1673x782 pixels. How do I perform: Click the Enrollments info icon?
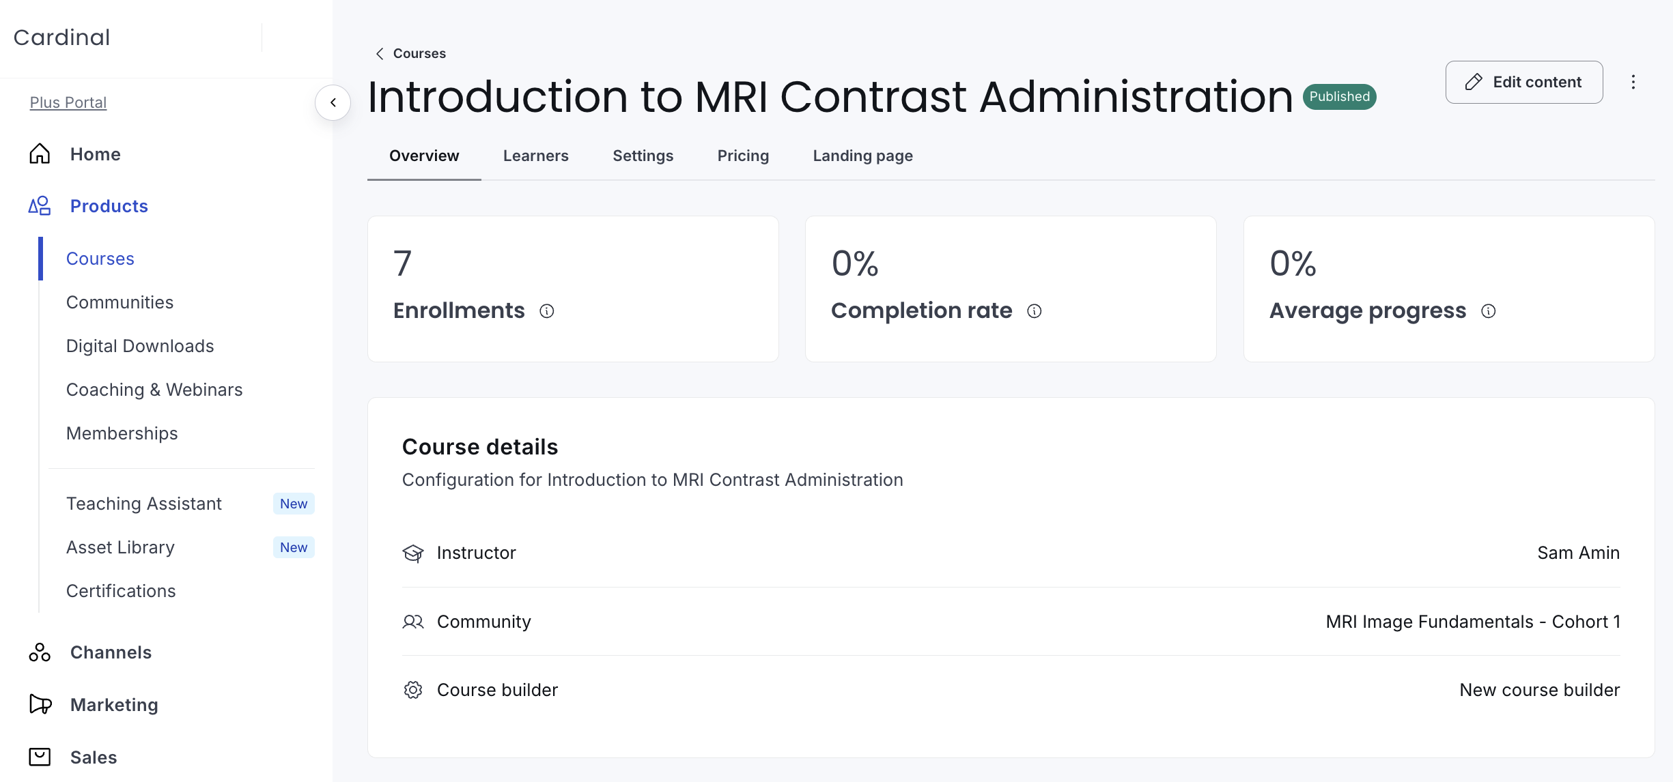tap(547, 311)
